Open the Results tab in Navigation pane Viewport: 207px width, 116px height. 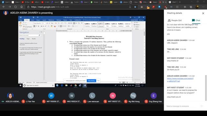[34, 39]
